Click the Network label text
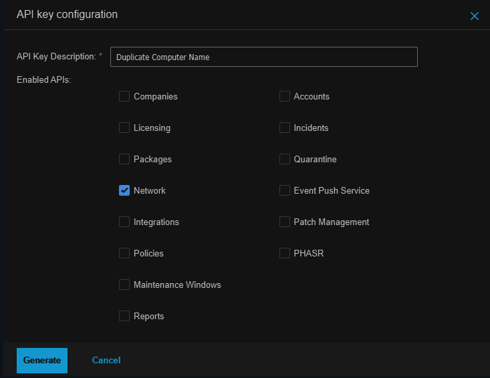Screen dimensions: 490x378 (x=150, y=190)
